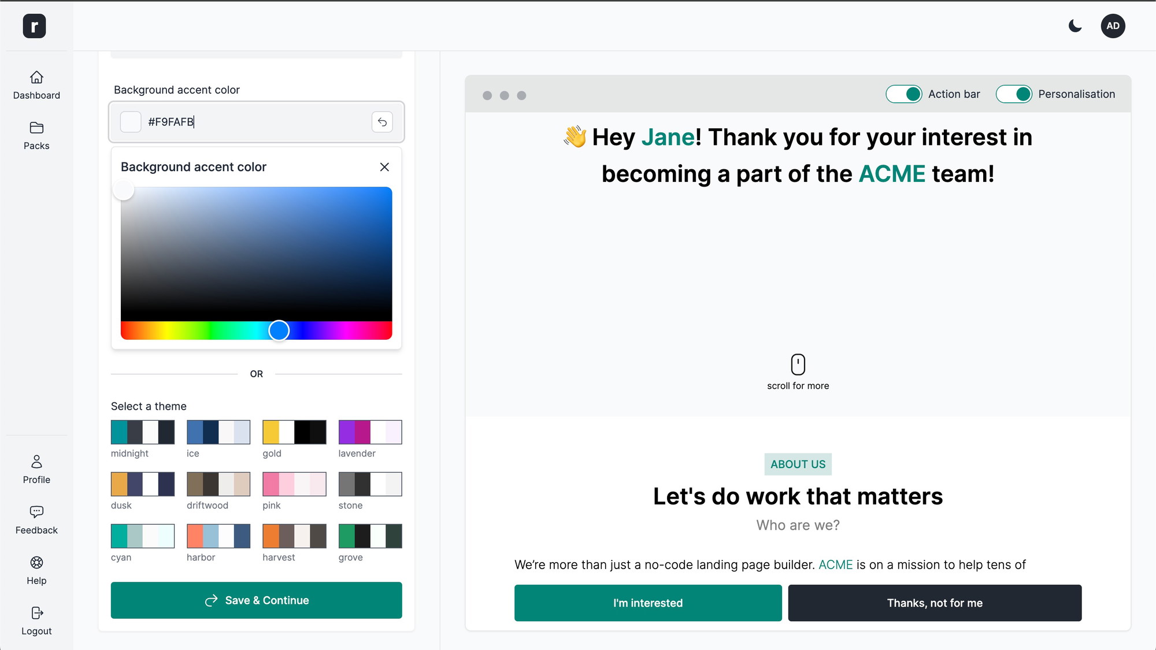The image size is (1156, 650).
Task: Close the Background accent color picker
Action: (x=384, y=167)
